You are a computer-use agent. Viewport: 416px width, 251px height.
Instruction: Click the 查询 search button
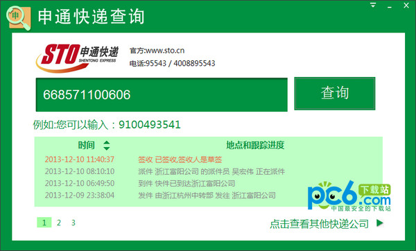[335, 94]
